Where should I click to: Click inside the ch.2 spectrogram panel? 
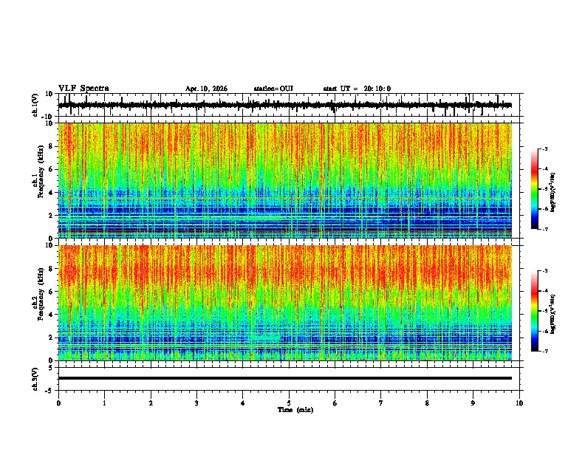[x=284, y=303]
